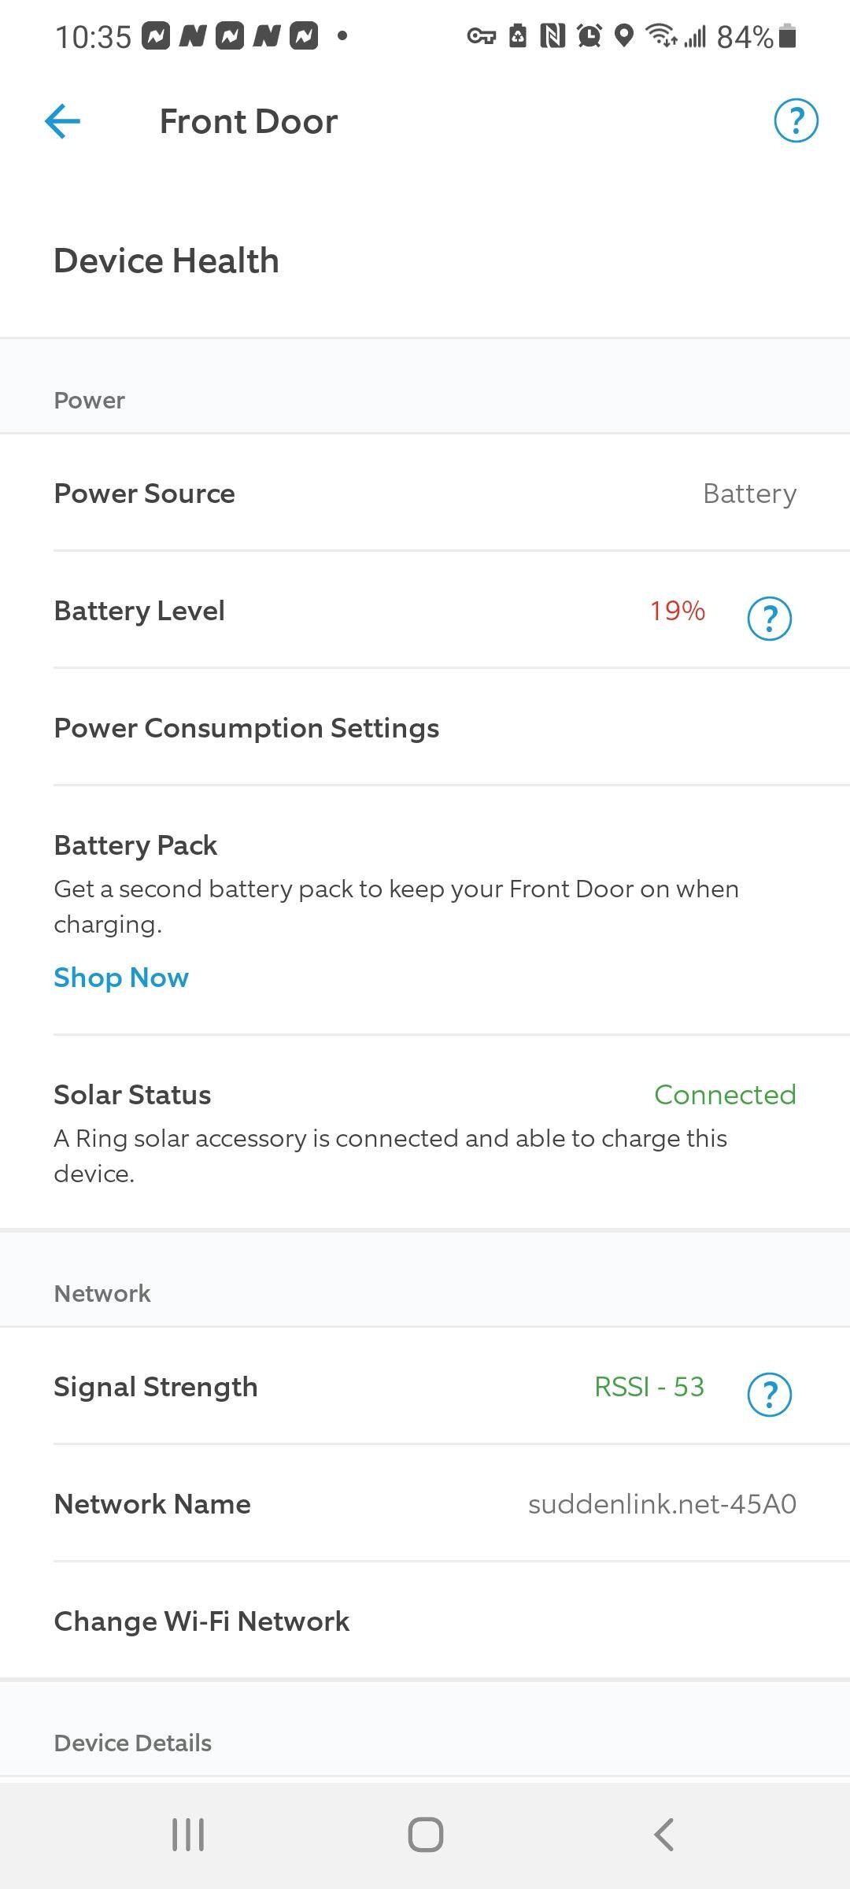The image size is (850, 1889).
Task: Tap the back arrow beside Front Door
Action: [63, 121]
